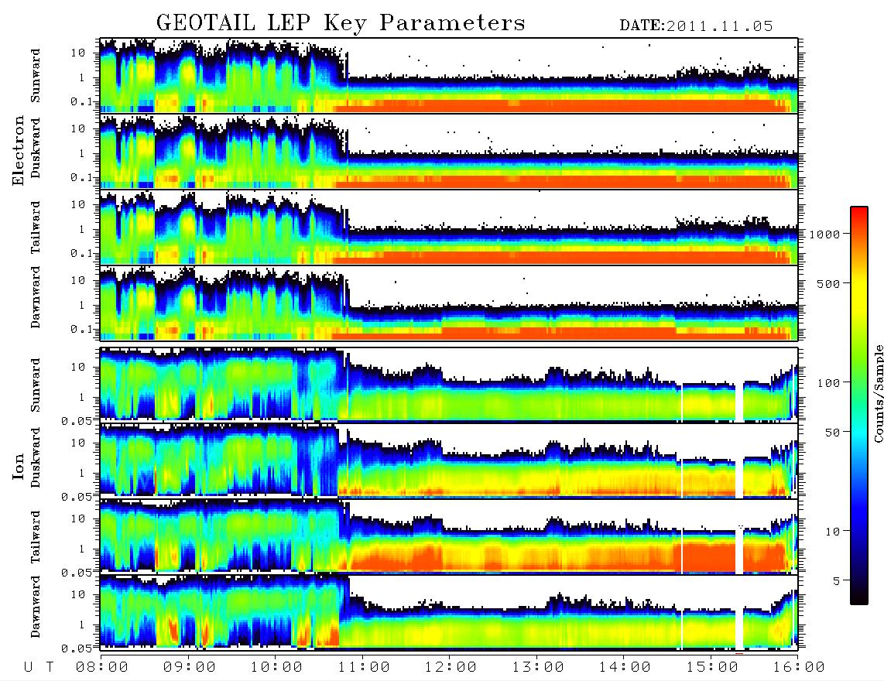Click the 16:00 time axis label

(x=799, y=667)
